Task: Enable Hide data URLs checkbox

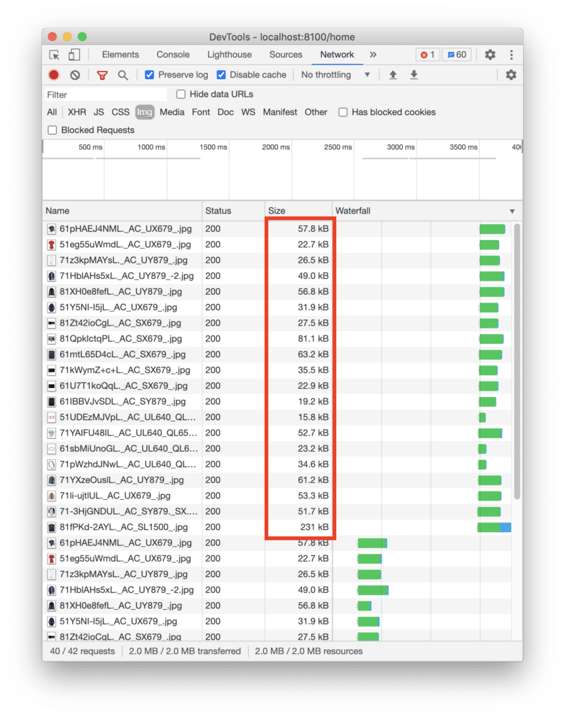Action: [x=181, y=95]
